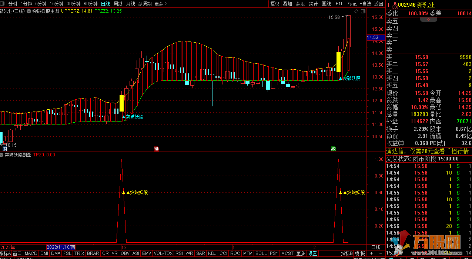Apply the DMI indicator
472x259 pixels.
tap(44, 253)
